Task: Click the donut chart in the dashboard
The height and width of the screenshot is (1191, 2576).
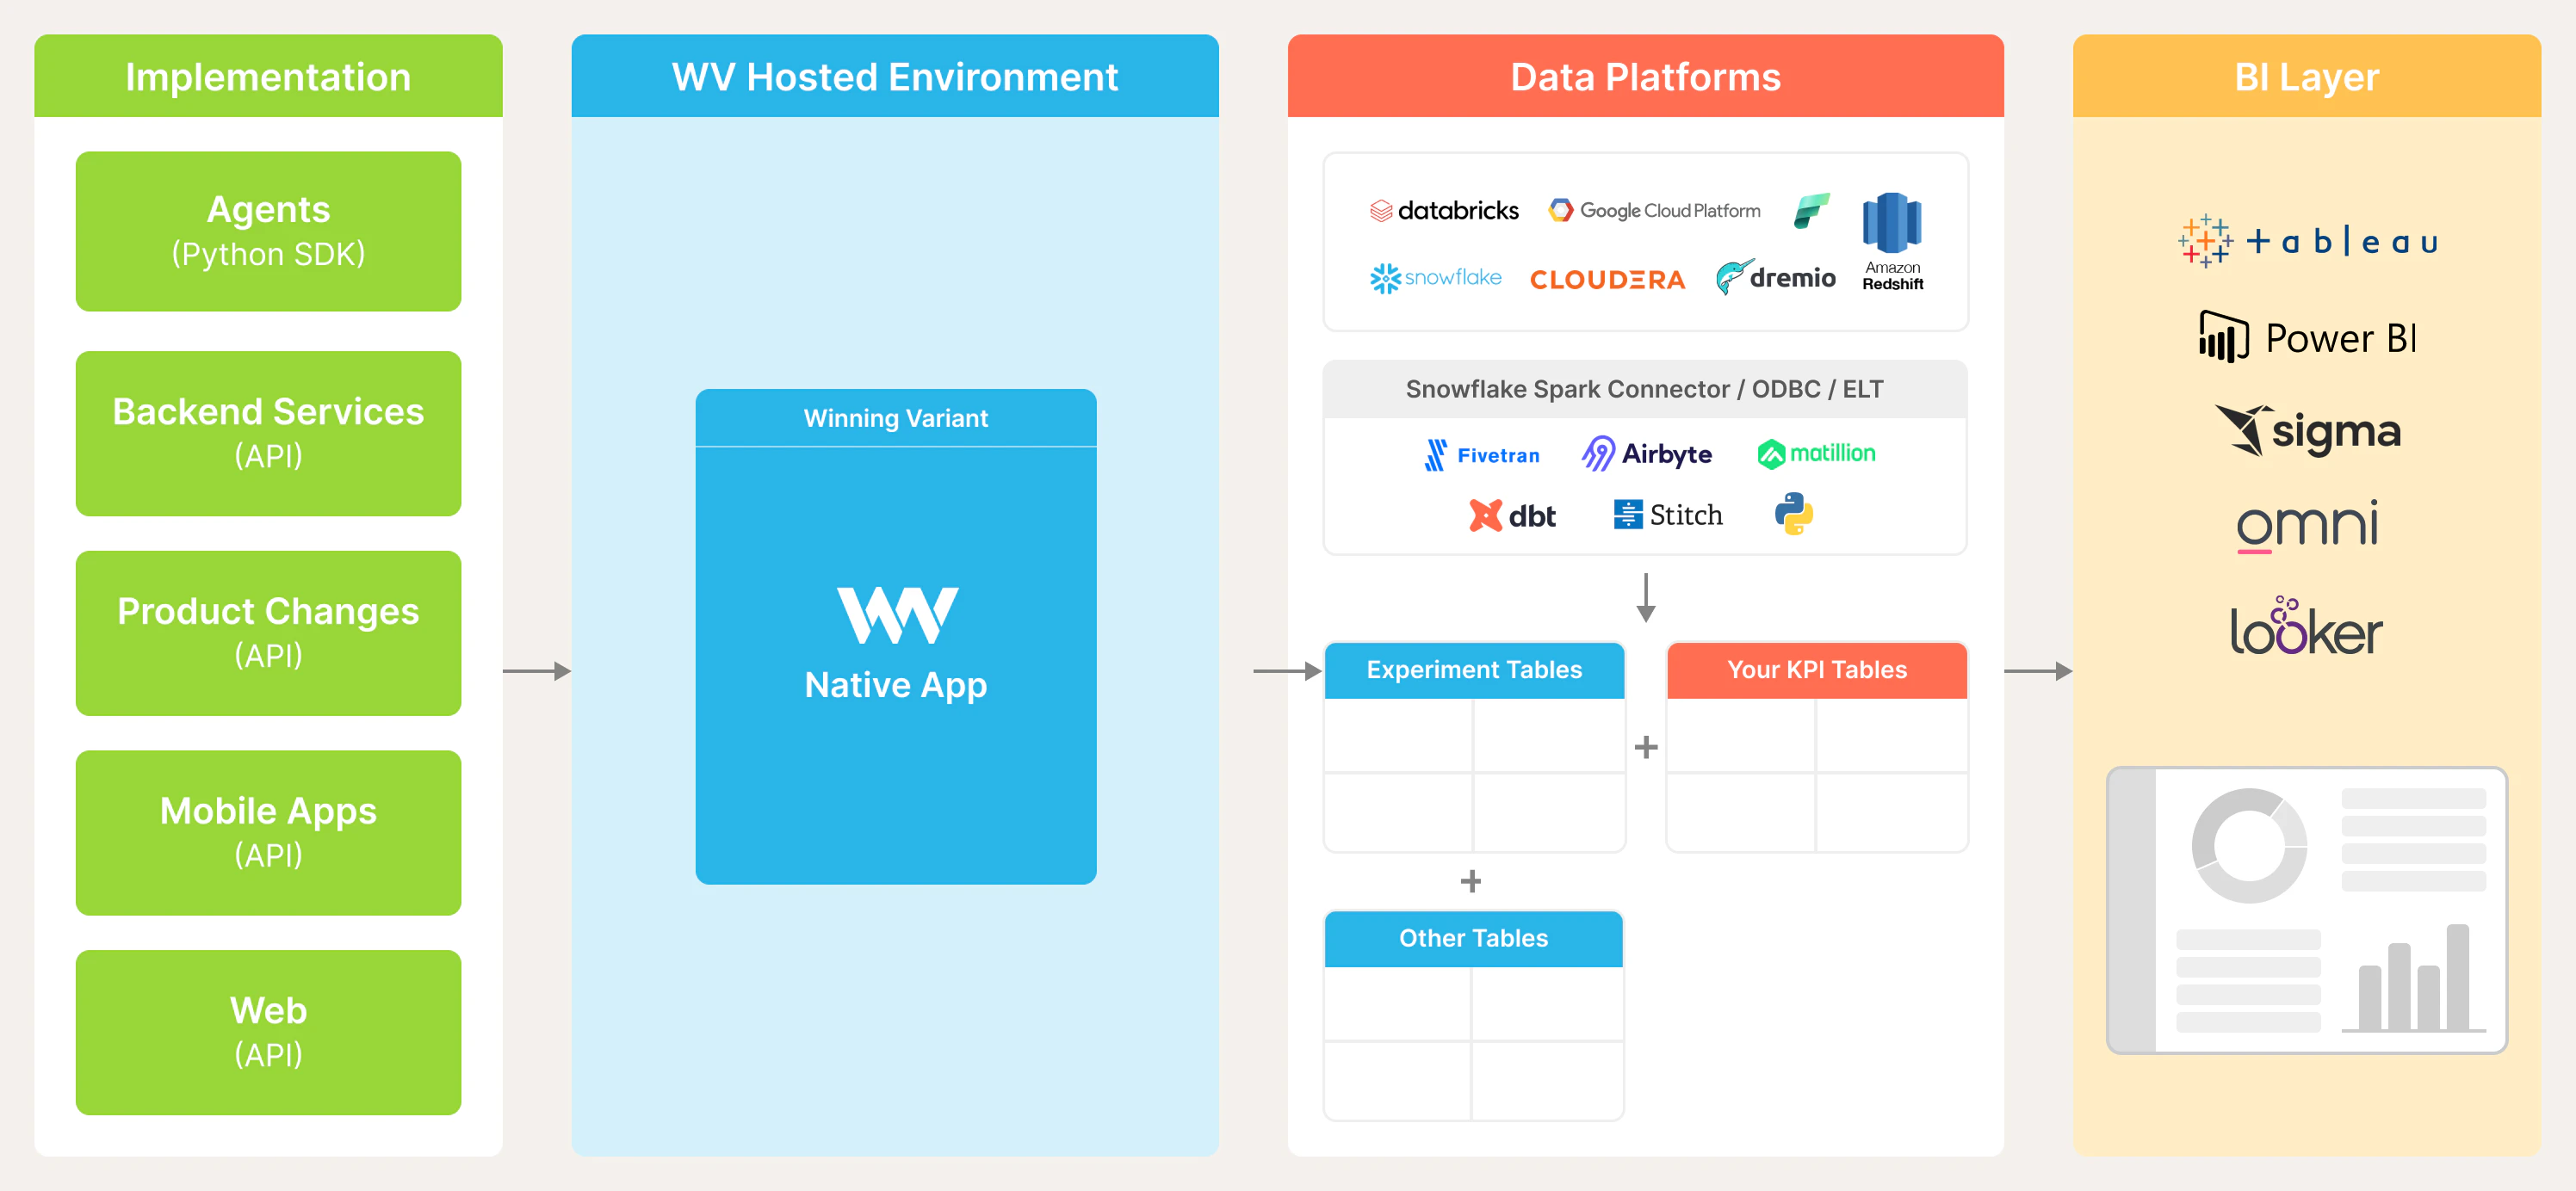Action: tap(2249, 845)
